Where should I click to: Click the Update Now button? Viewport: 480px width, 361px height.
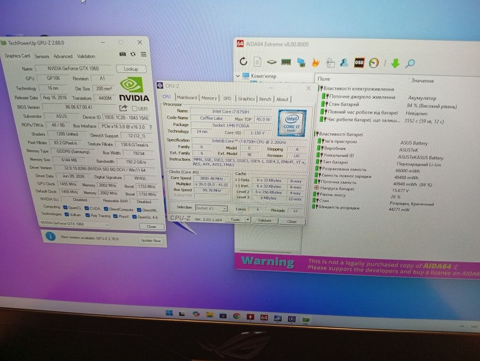pos(150,241)
